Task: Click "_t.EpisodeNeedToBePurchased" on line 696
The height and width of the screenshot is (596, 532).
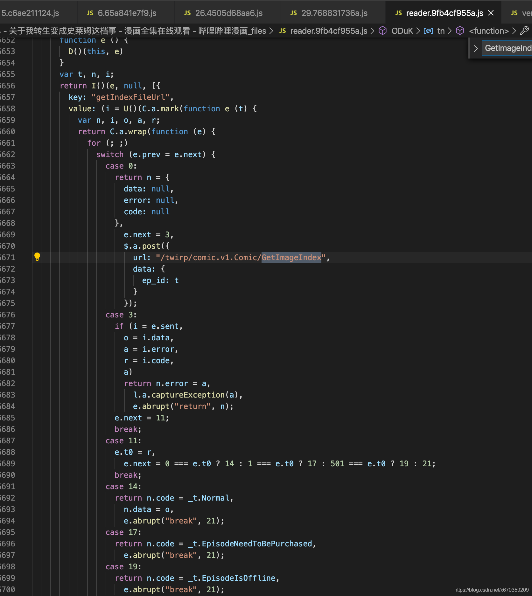Action: click(x=250, y=544)
